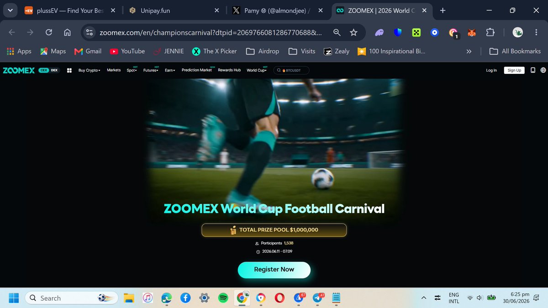The height and width of the screenshot is (308, 548).
Task: Open Telegram from taskbar
Action: coord(318,298)
